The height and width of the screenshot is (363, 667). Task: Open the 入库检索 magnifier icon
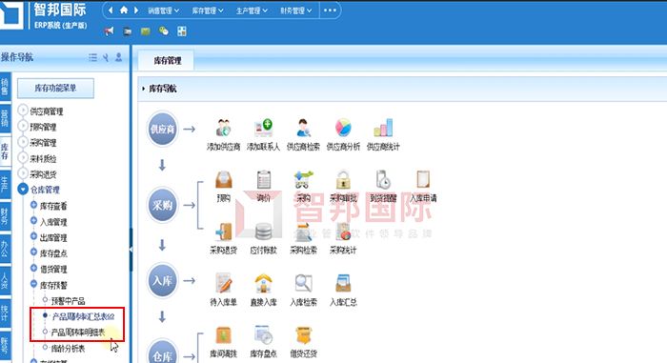click(303, 283)
